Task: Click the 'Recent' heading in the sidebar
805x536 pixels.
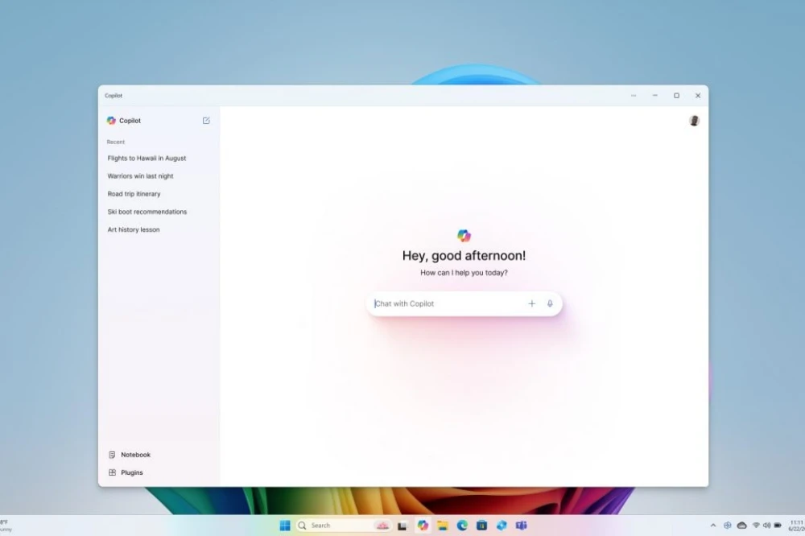Action: (x=115, y=142)
